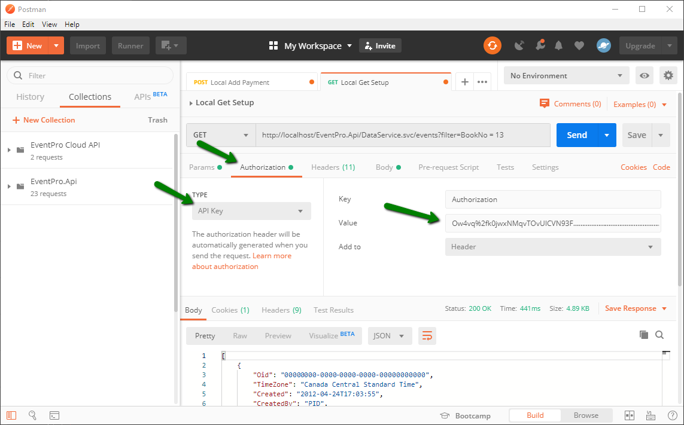
Task: Click the blue Send button
Action: (x=577, y=134)
